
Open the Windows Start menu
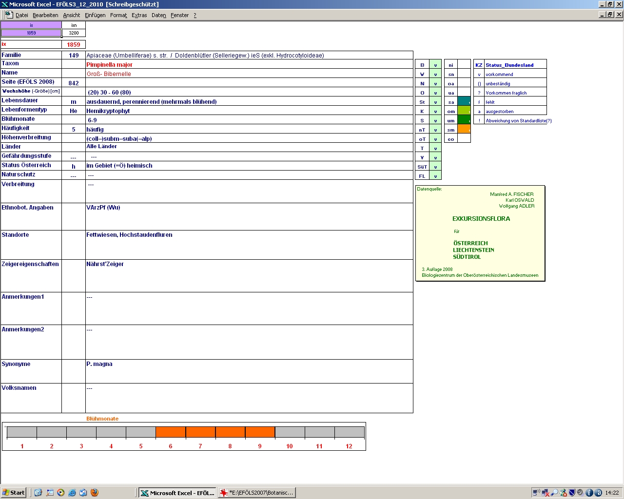point(13,493)
